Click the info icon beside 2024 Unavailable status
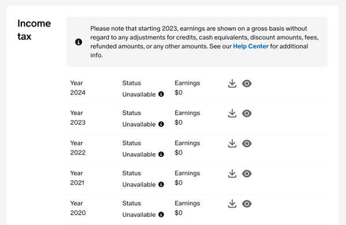Viewport: 346px width, 225px height. coord(161,94)
